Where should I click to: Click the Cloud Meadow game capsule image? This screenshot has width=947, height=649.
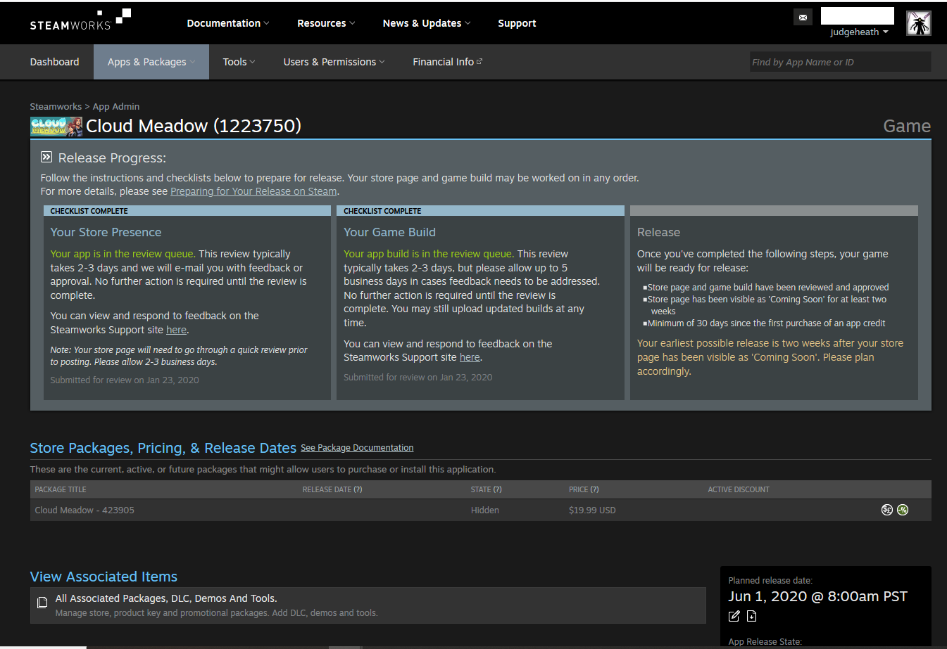[56, 127]
